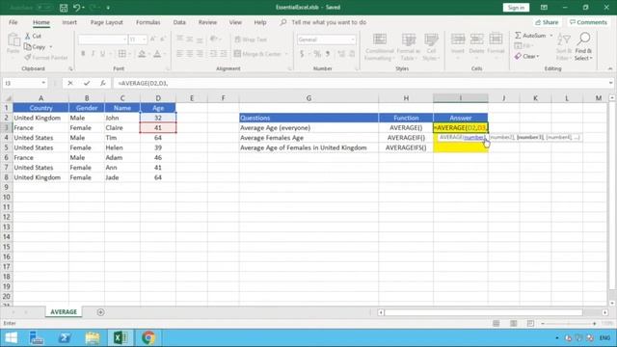Click the horizontal scrollbar
The image size is (617, 347).
tap(483, 312)
